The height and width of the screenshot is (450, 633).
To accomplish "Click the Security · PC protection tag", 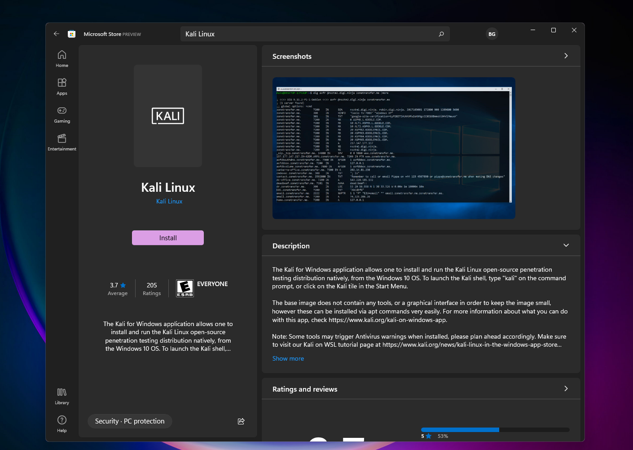I will point(130,421).
